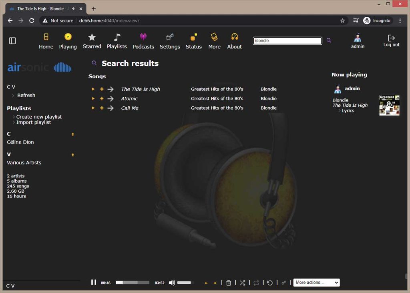This screenshot has width=410, height=293.
Task: Add The Tide Is High to queue
Action: pos(102,89)
